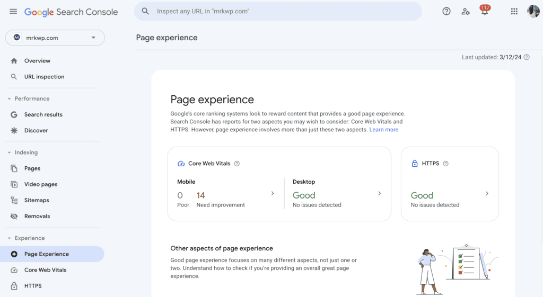The image size is (543, 297).
Task: Open the account profile avatar
Action: pyautogui.click(x=533, y=12)
